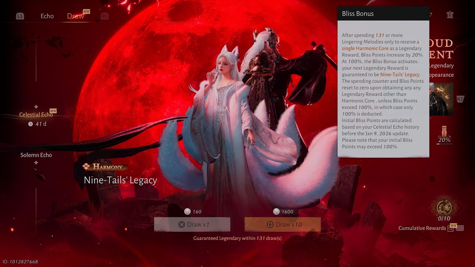This screenshot has height=267, width=475.
Task: Click the NEW badge on the Draw tab
Action: (86, 11)
